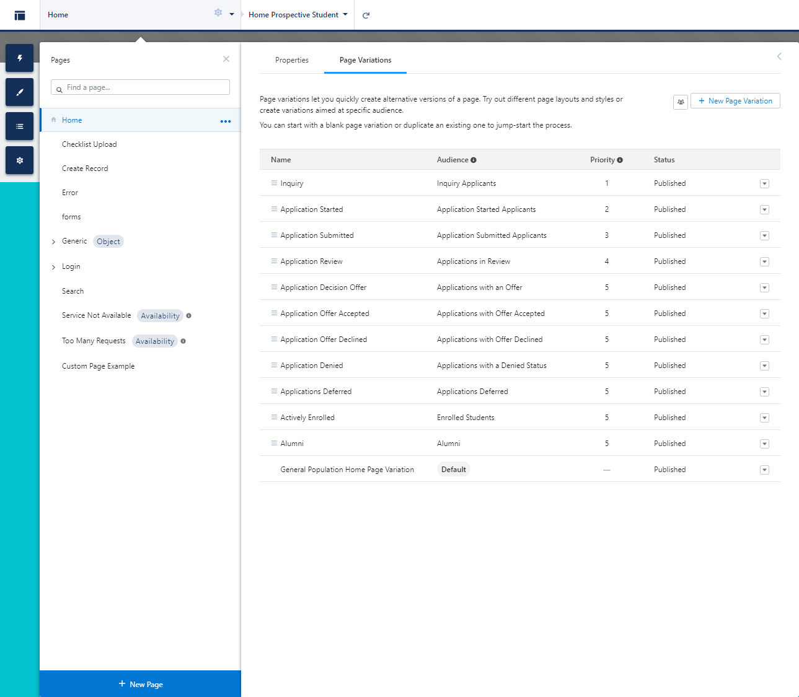
Task: Click the page settings gear beside Home
Action: pyautogui.click(x=218, y=13)
